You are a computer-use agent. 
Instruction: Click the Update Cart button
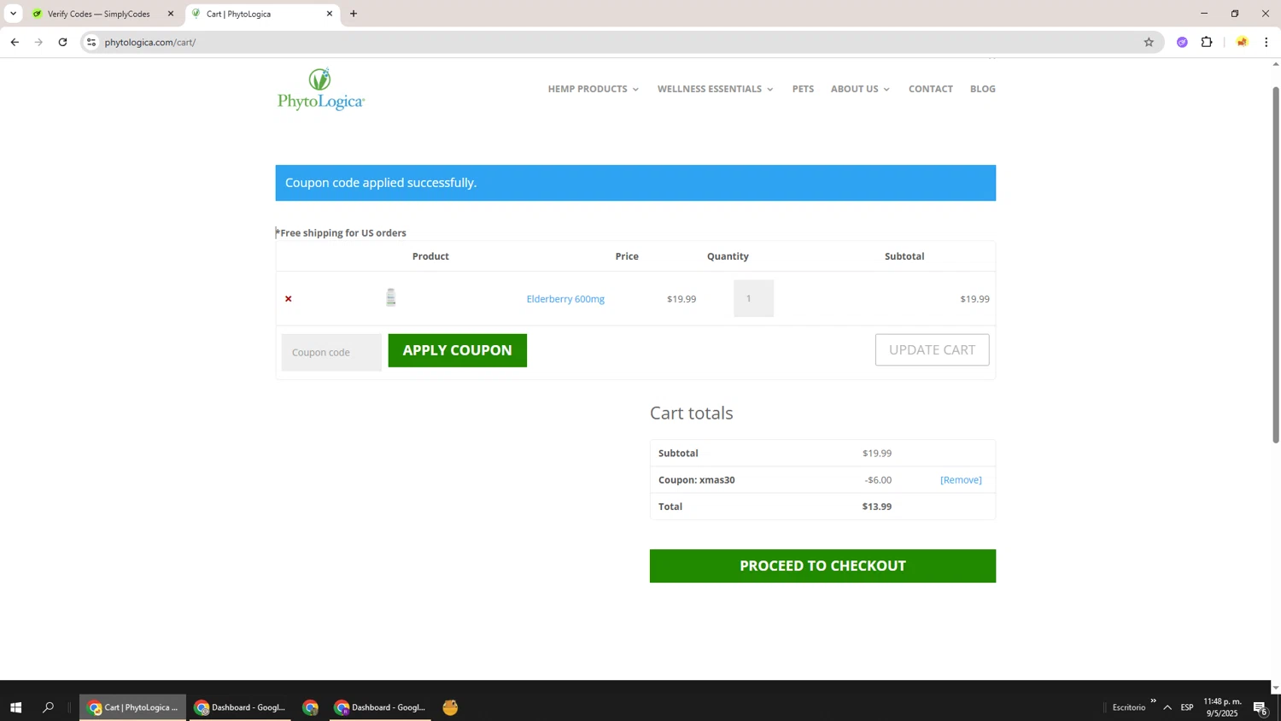tap(933, 350)
